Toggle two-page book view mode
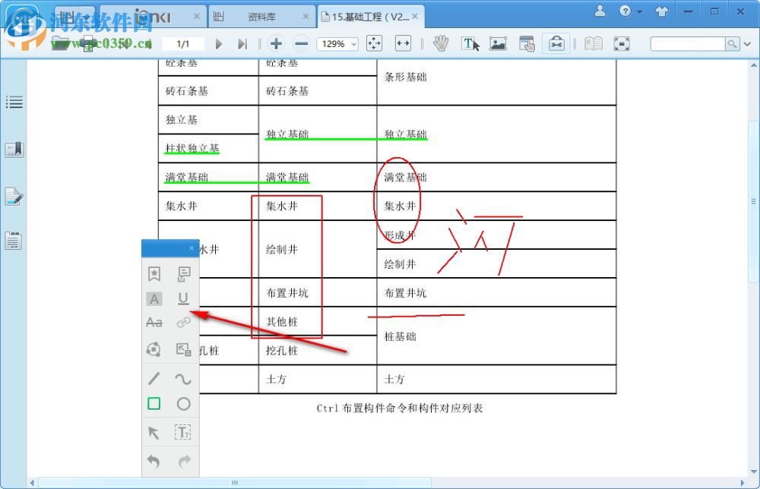 (x=593, y=43)
